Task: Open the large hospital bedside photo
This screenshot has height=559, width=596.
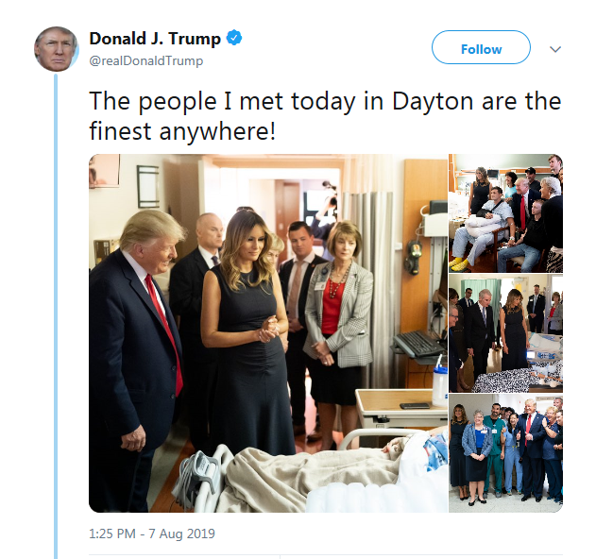Action: (268, 333)
